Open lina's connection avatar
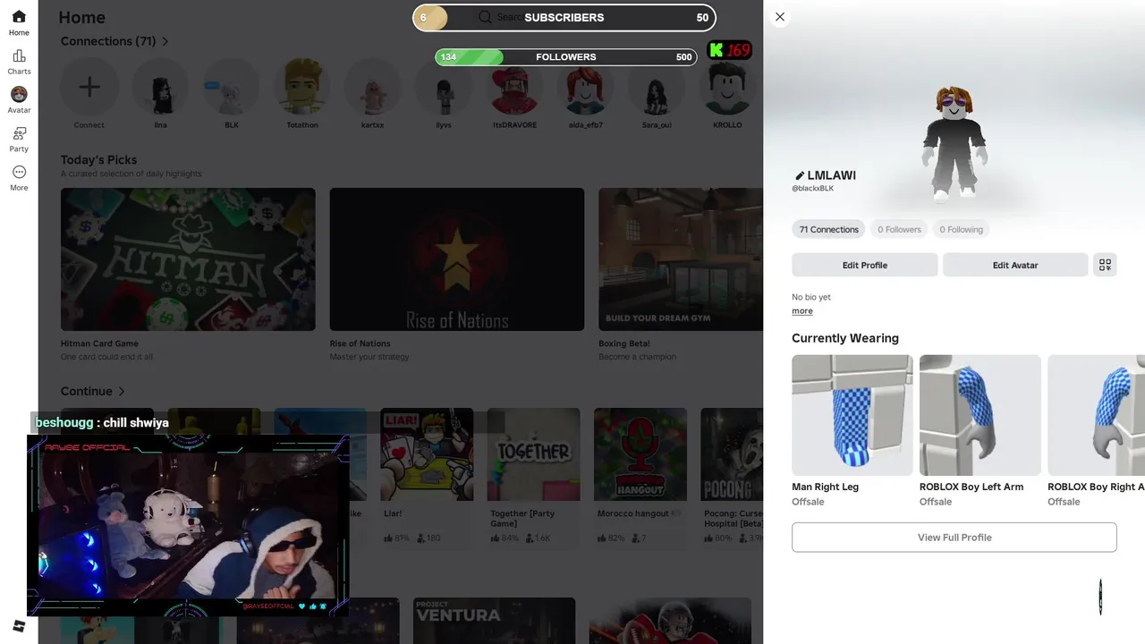The height and width of the screenshot is (644, 1145). 160,88
